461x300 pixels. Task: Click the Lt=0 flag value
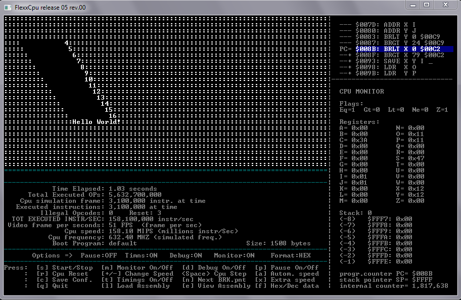396,110
